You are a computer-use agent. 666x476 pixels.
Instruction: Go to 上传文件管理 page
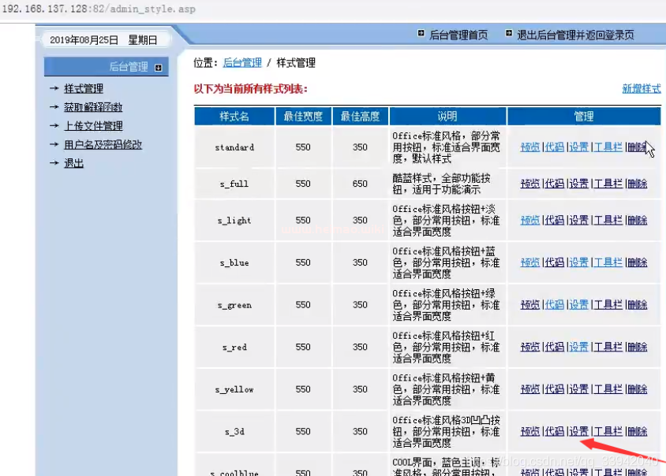point(93,126)
